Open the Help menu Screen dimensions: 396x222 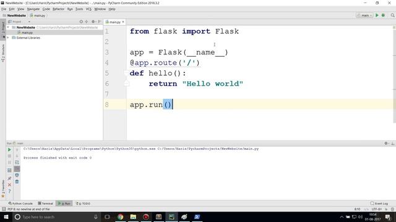(112, 9)
